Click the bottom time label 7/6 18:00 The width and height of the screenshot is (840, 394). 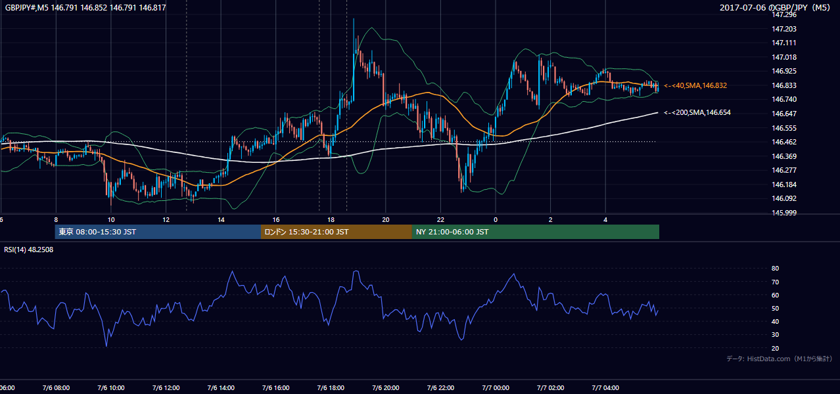tap(331, 388)
